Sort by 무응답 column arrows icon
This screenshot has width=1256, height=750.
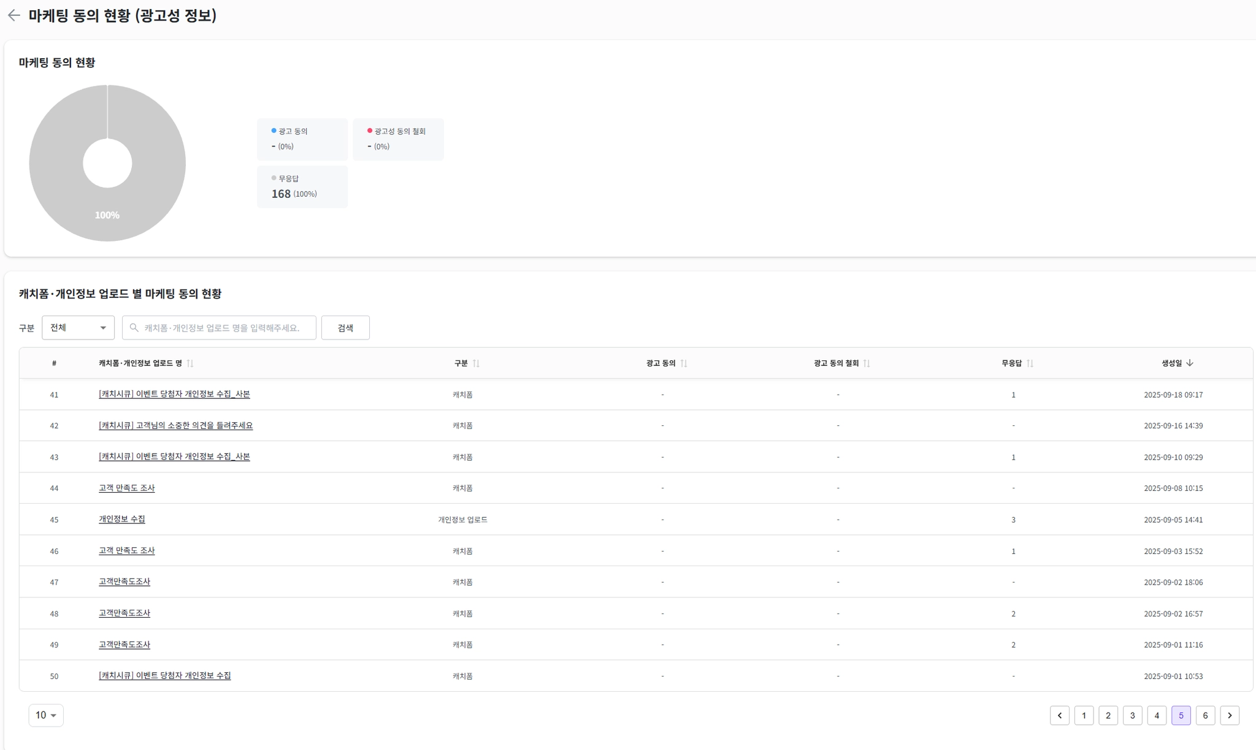click(1030, 363)
